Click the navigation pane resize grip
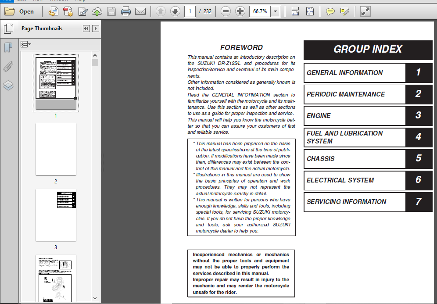437x304 pixels. pyautogui.click(x=102, y=161)
